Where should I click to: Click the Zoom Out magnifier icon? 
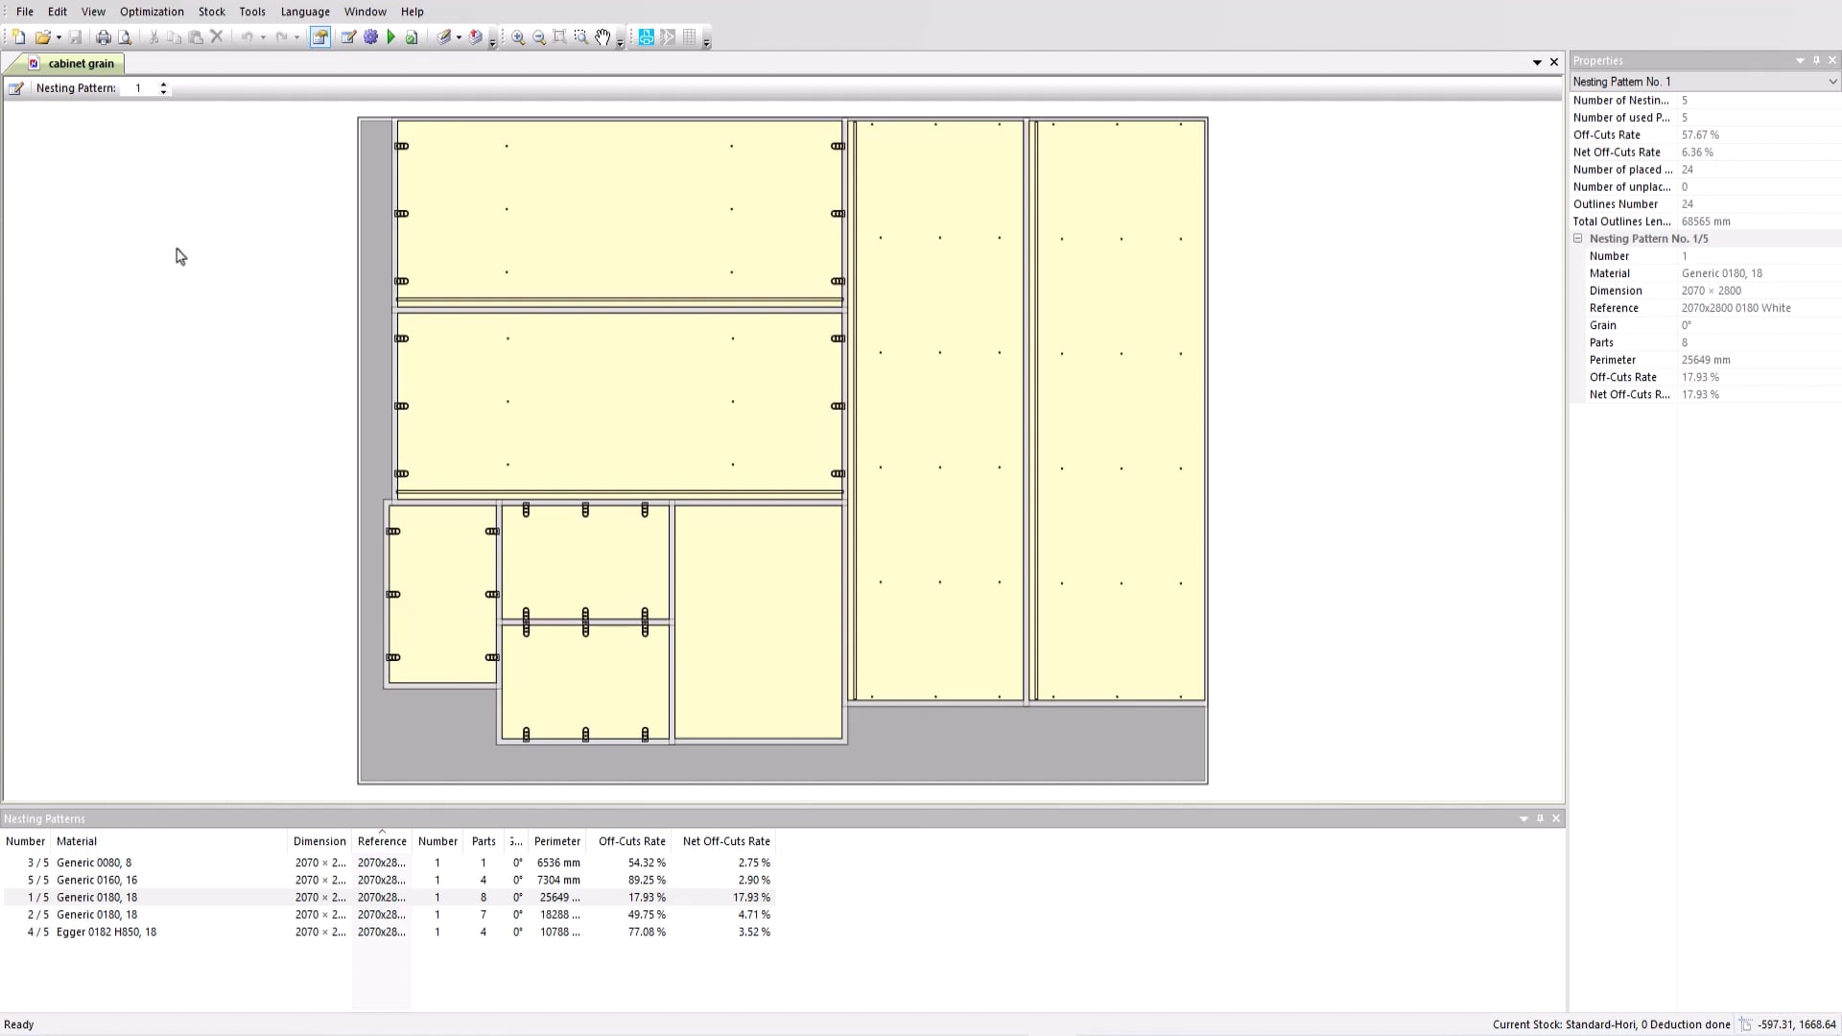point(539,37)
